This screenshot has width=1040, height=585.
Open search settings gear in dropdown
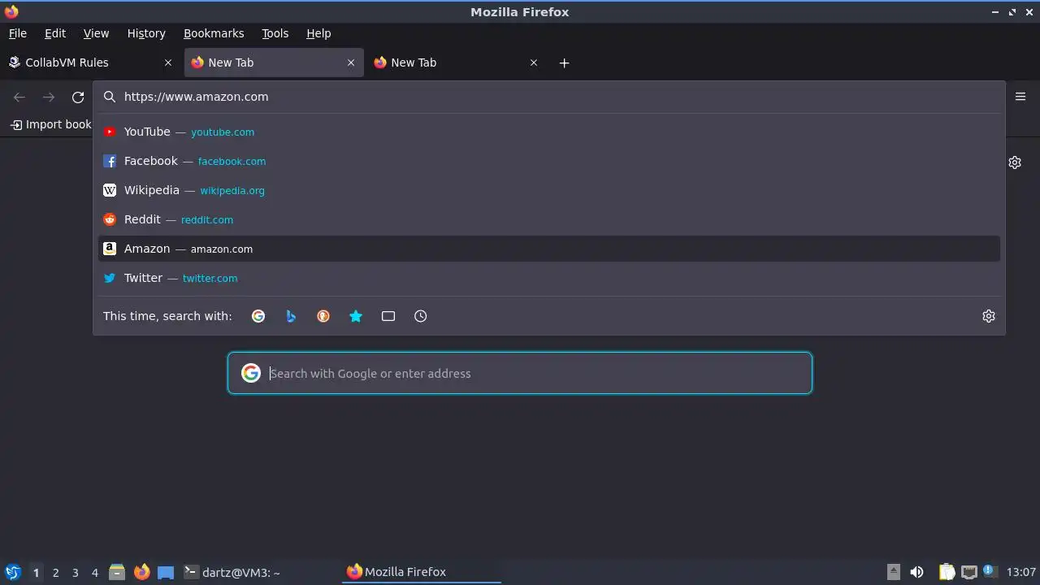tap(989, 316)
